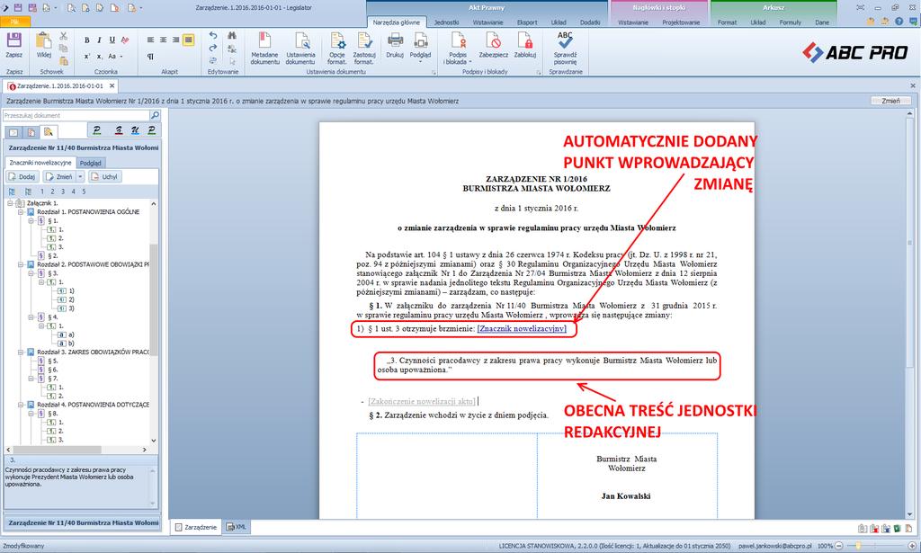921x553 pixels.
Task: Open find with the binoculars icon
Action: pos(232,36)
